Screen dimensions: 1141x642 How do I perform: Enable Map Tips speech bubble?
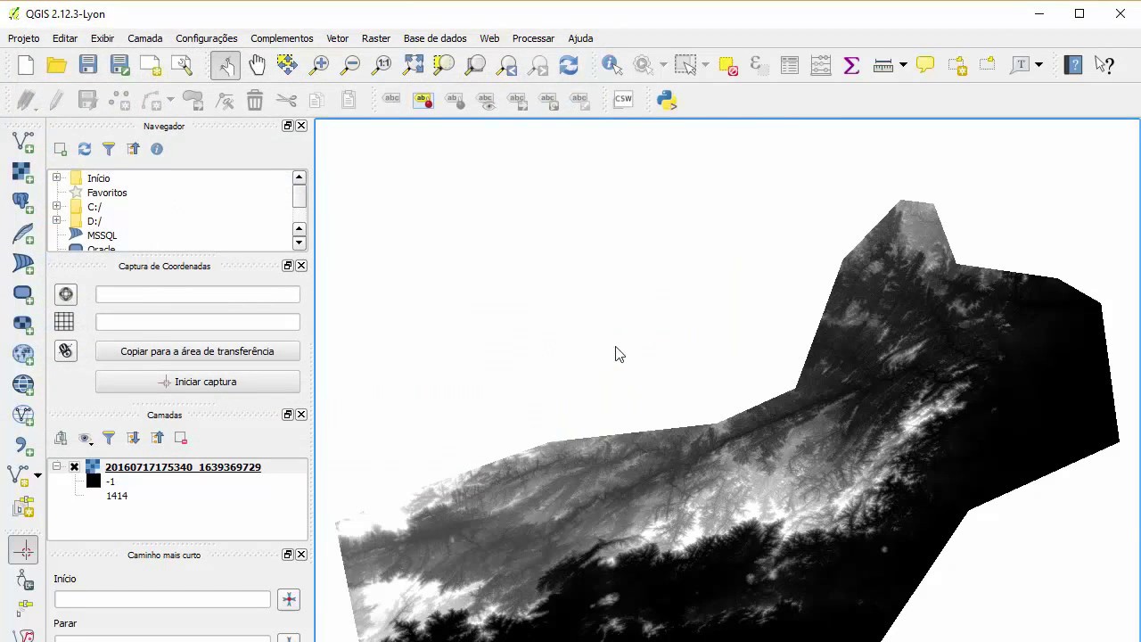(925, 65)
